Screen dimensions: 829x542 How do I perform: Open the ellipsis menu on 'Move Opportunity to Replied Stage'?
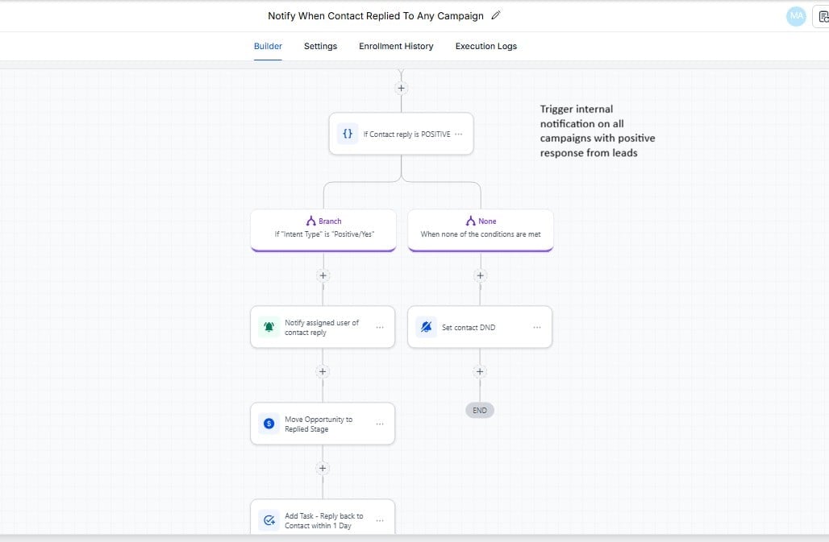click(x=380, y=424)
